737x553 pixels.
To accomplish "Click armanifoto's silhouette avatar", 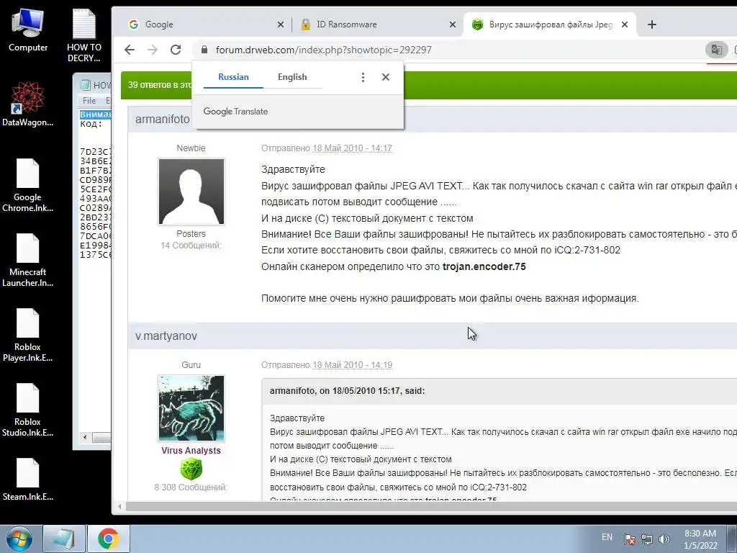I will pyautogui.click(x=191, y=192).
